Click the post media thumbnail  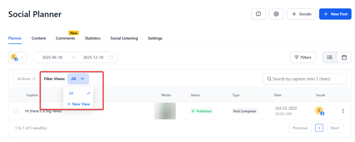coord(165,111)
